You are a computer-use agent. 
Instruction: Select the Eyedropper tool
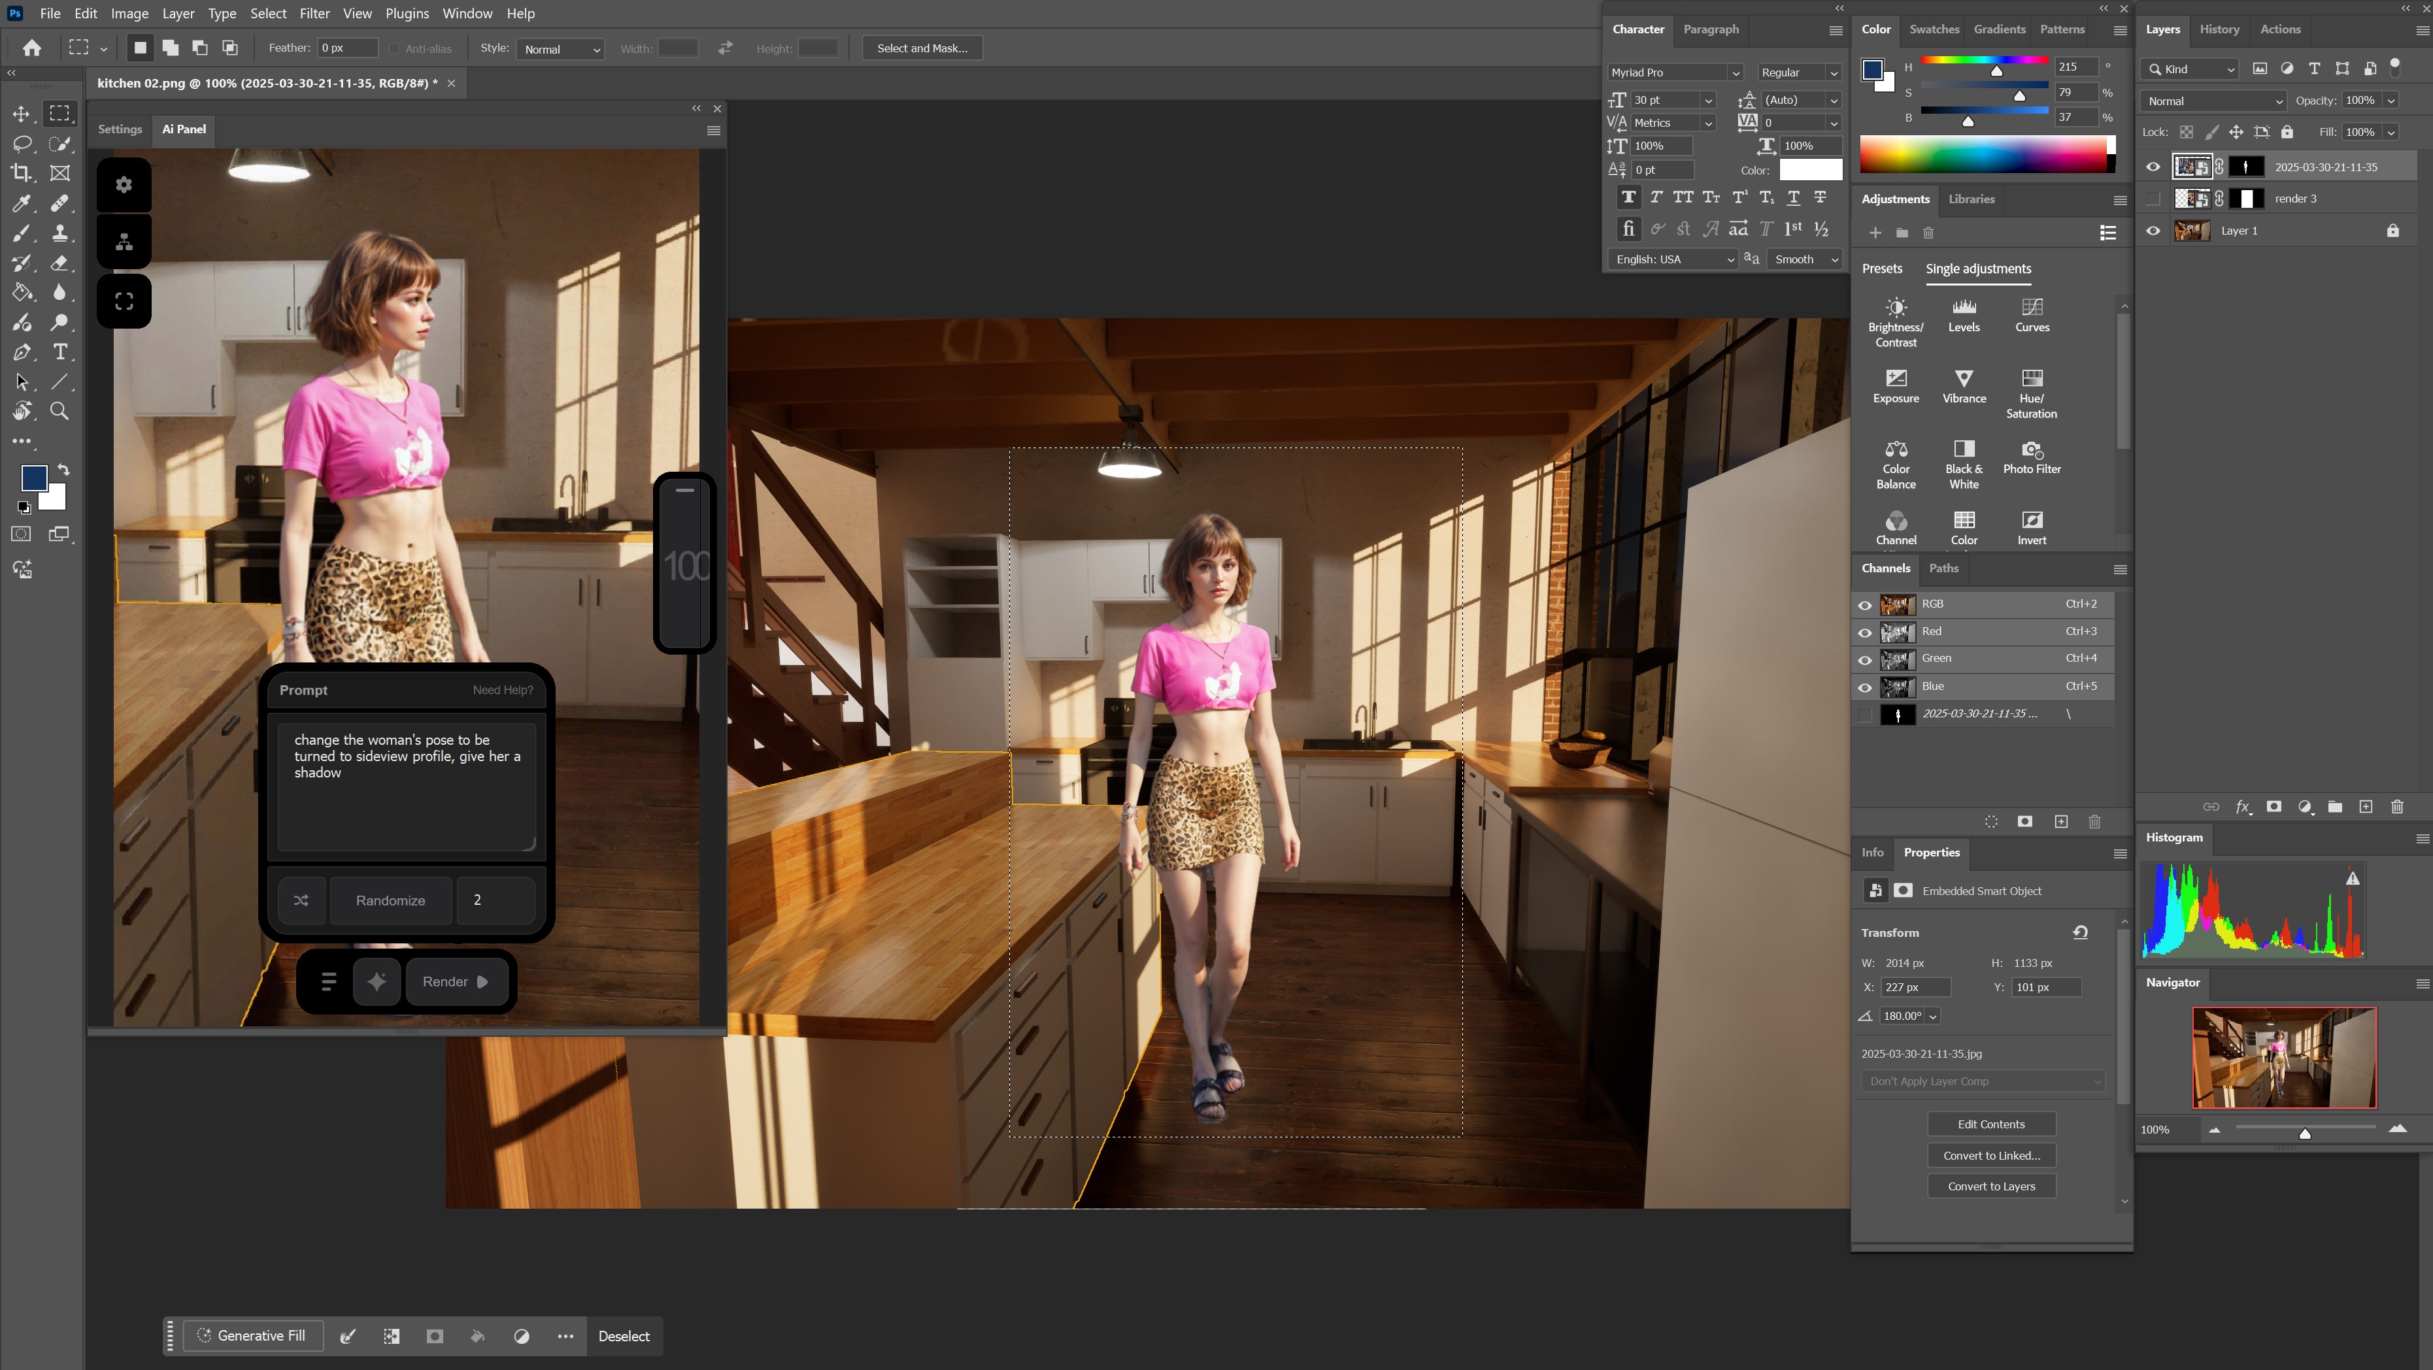click(x=21, y=203)
